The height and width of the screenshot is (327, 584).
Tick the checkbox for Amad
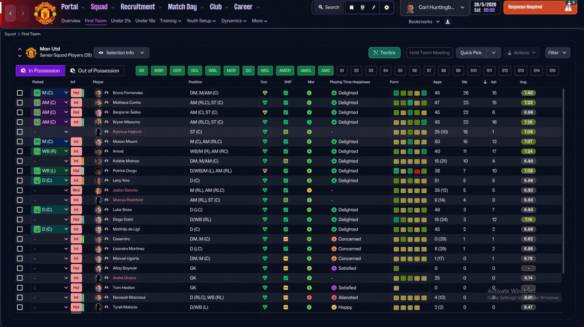point(20,151)
